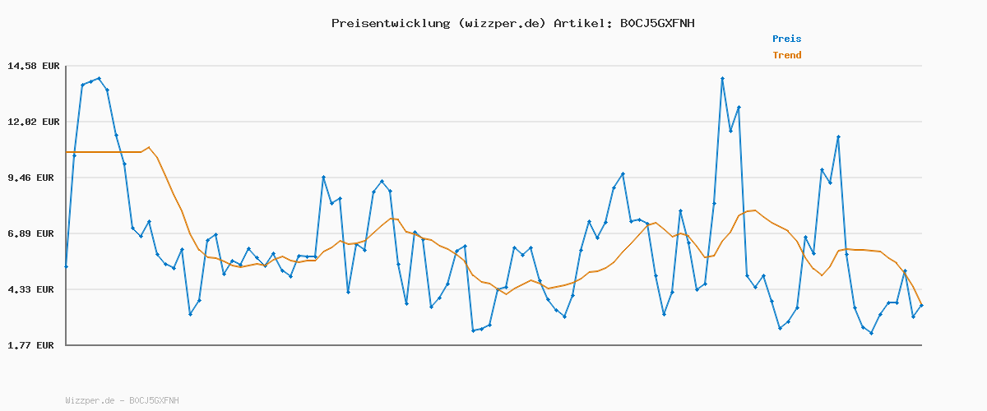Select the 12.02 EUR axis label
Viewport: 987px width, 411px height.
34,122
